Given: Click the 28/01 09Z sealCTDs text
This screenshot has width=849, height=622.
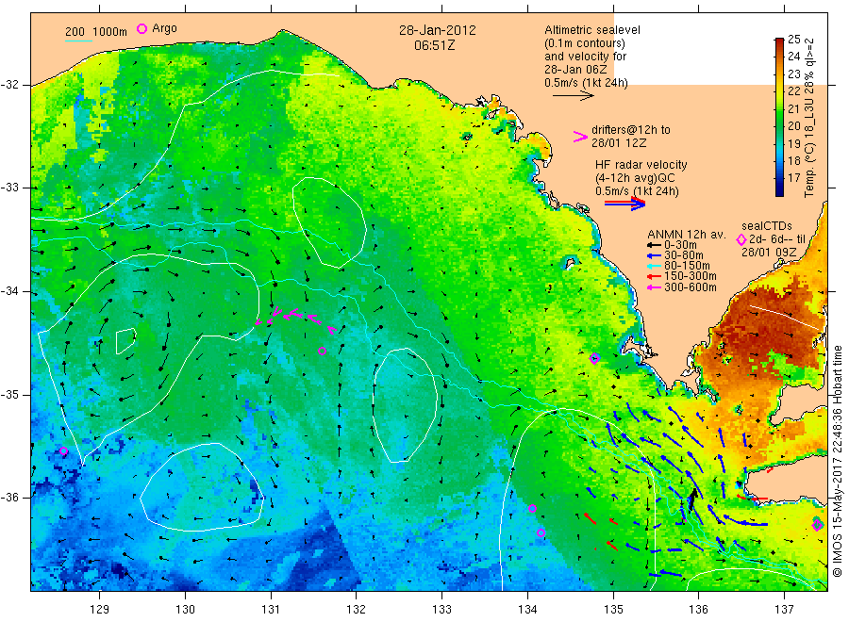Looking at the screenshot, I should coord(769,253).
